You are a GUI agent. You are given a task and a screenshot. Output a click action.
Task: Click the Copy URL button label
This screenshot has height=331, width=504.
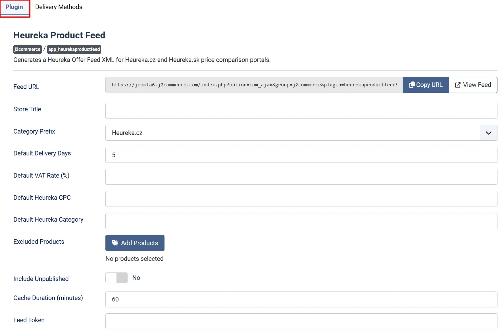[429, 85]
